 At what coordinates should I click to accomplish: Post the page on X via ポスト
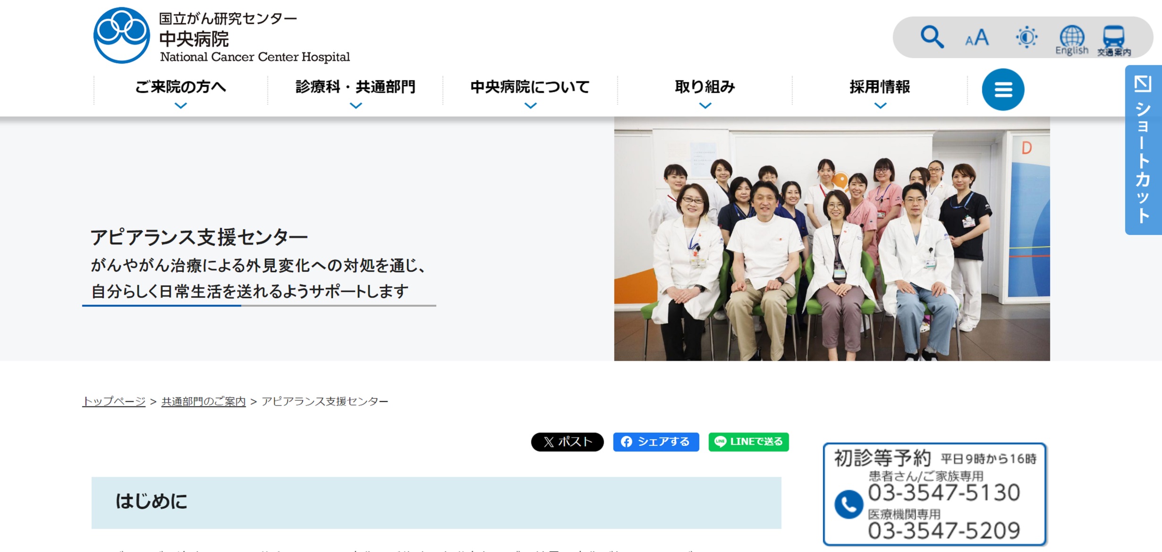[x=567, y=442]
